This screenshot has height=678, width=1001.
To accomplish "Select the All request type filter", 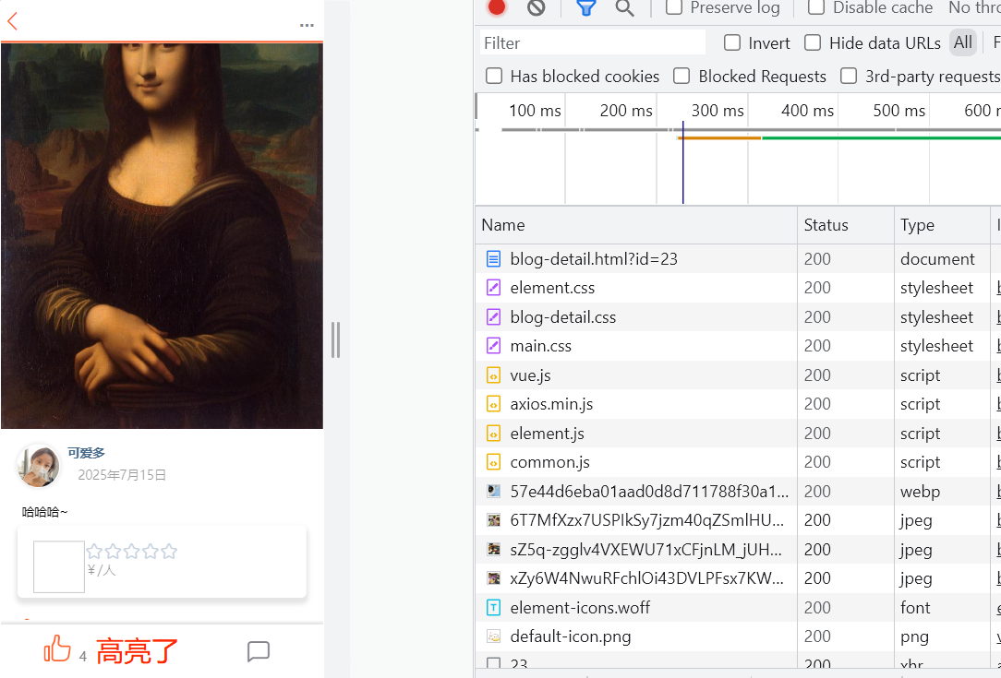I will tap(963, 42).
